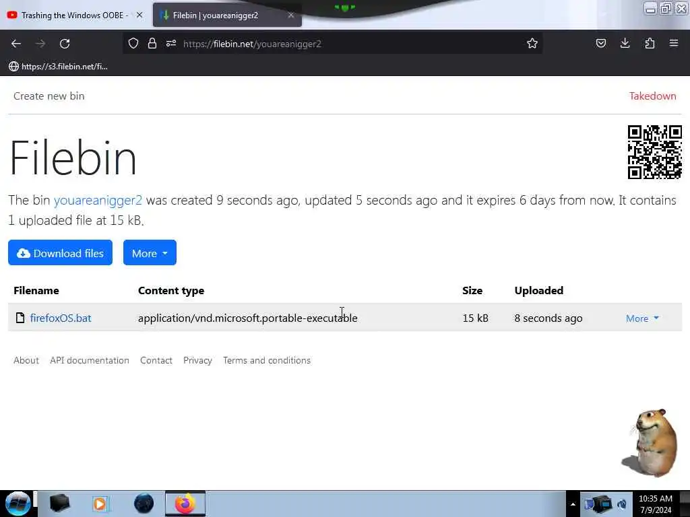
Task: Click the Filename column header
Action: click(x=36, y=291)
